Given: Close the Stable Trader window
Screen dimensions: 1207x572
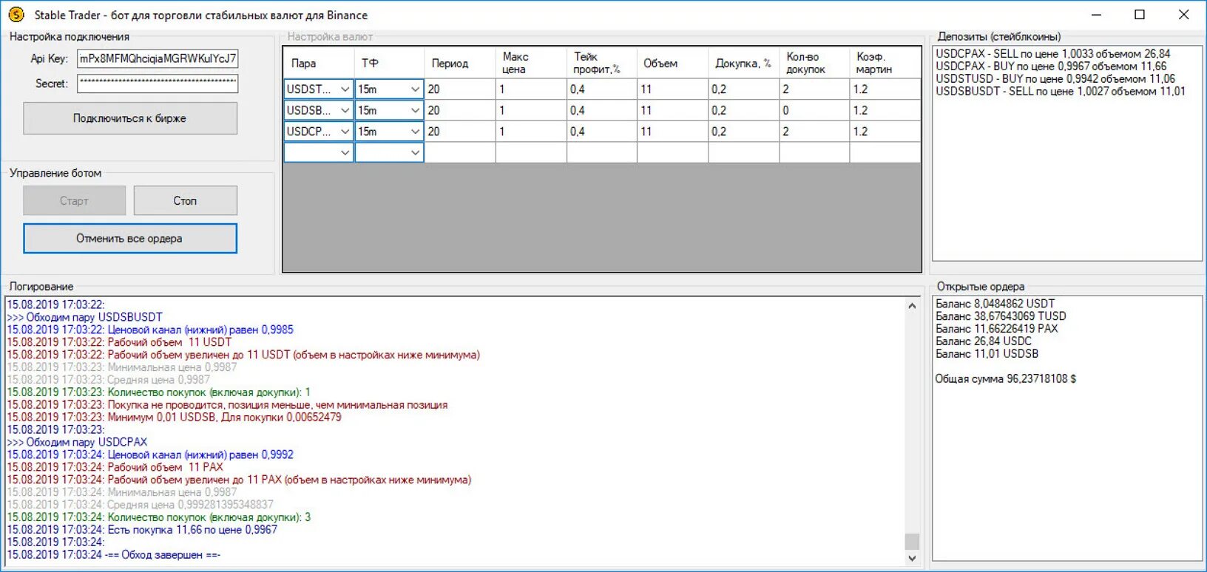Looking at the screenshot, I should 1183,15.
